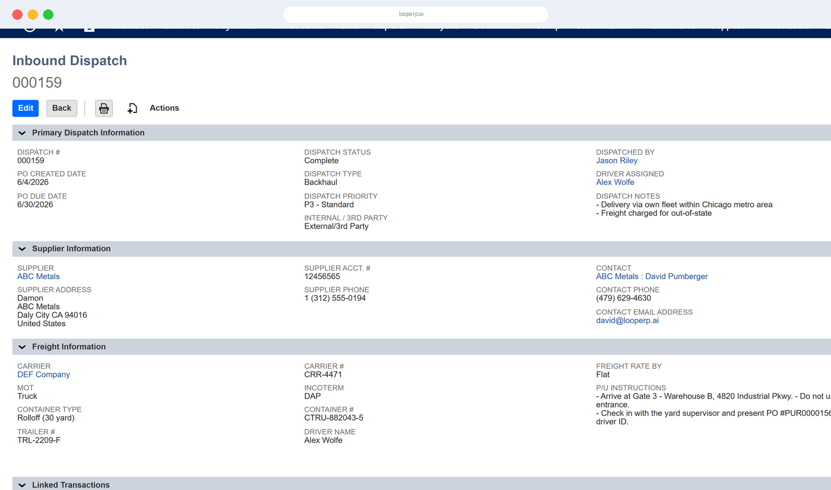Click the blue Edit button
831x490 pixels.
(25, 108)
